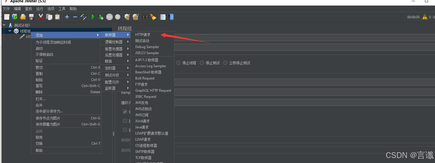Open the 编辑 menu

(x=17, y=9)
